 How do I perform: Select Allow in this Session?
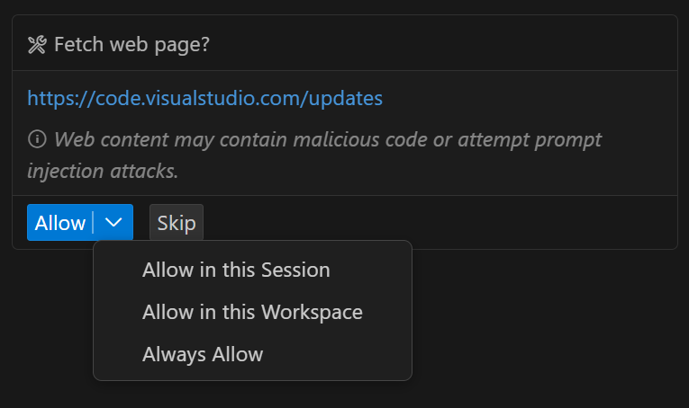pyautogui.click(x=236, y=270)
